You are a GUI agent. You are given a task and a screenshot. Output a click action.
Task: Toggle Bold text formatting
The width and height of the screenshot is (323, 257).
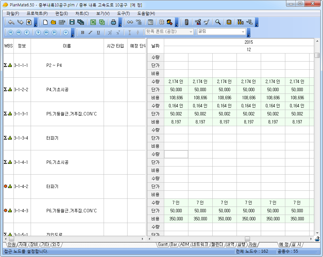[82, 33]
